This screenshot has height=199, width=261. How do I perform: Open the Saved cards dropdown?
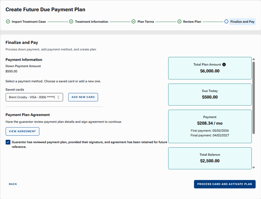(34, 97)
